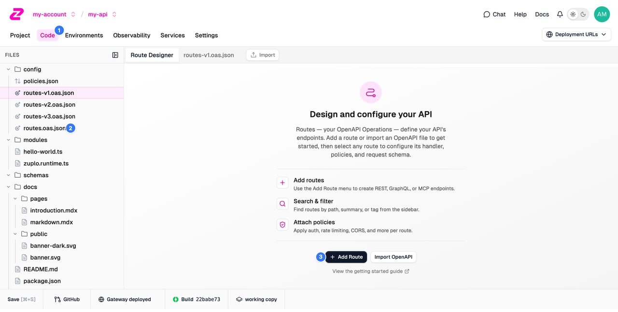
Task: Open the Environments tab
Action: click(x=84, y=35)
